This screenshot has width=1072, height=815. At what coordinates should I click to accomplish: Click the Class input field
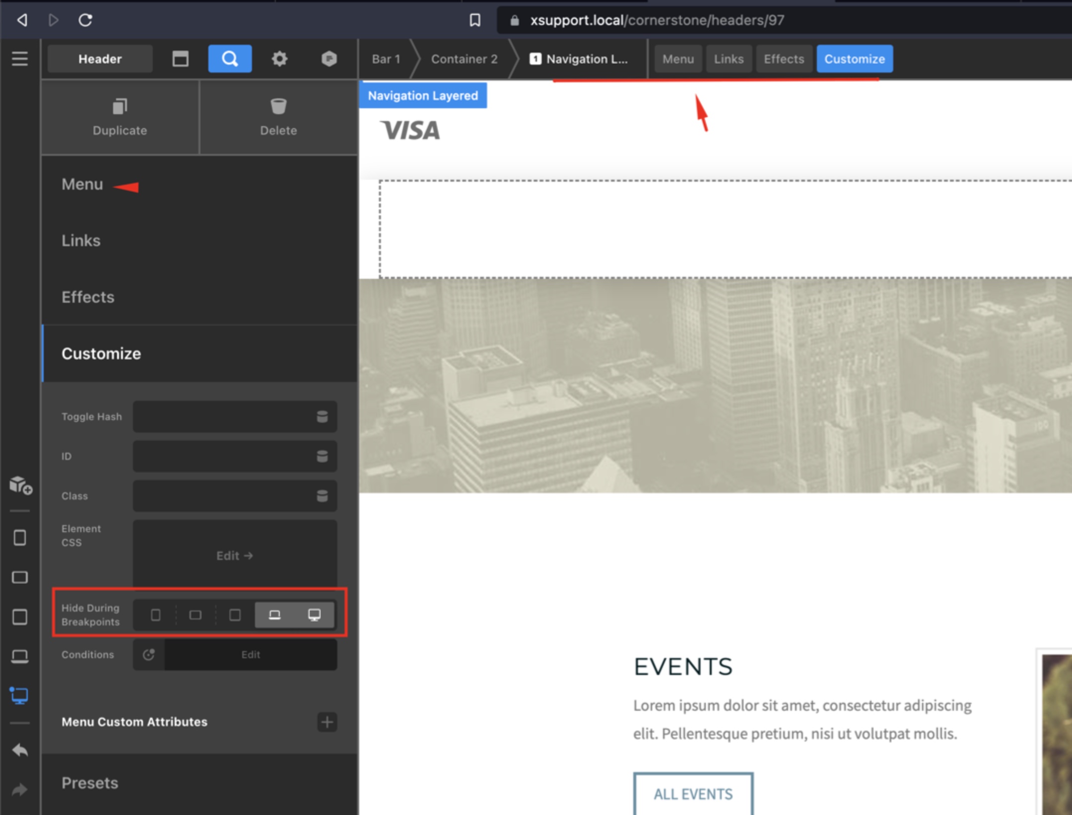pyautogui.click(x=235, y=496)
